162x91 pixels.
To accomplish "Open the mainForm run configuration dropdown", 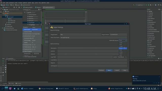I will coord(140,5).
